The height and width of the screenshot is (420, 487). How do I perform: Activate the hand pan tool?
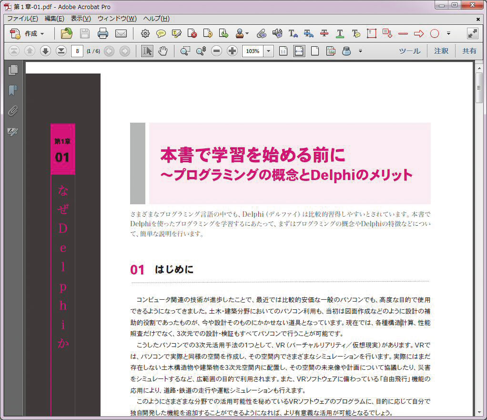pyautogui.click(x=163, y=51)
